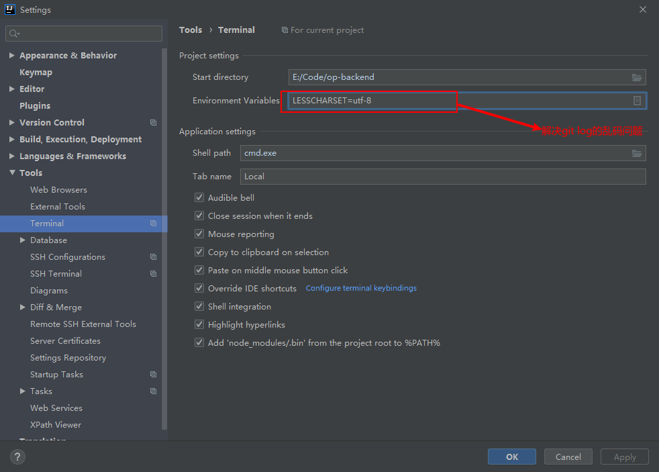Image resolution: width=659 pixels, height=472 pixels.
Task: Open Diagrams settings page
Action: (x=49, y=291)
